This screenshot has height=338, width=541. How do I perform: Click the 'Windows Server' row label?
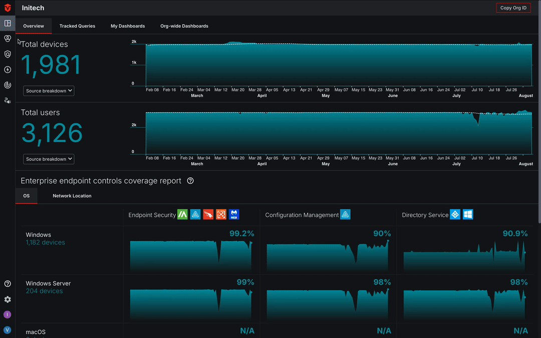pyautogui.click(x=48, y=283)
